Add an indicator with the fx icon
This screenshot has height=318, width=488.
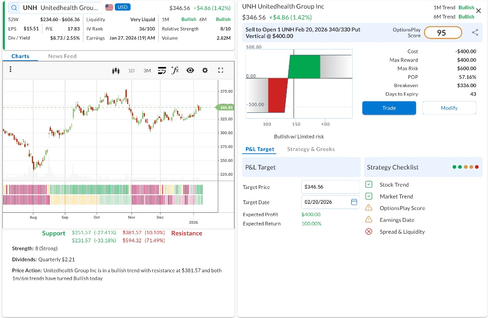(175, 70)
